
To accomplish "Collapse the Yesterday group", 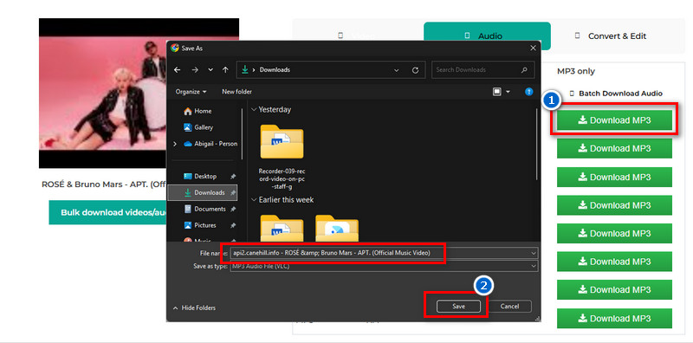I will point(254,110).
